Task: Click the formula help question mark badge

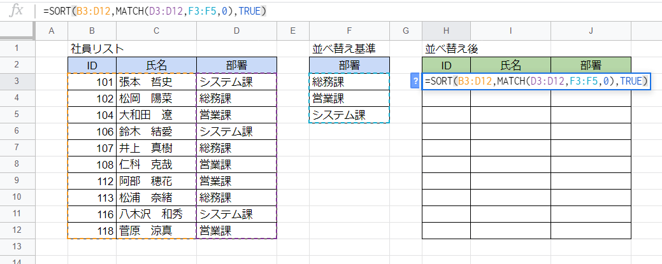Action: click(x=415, y=81)
